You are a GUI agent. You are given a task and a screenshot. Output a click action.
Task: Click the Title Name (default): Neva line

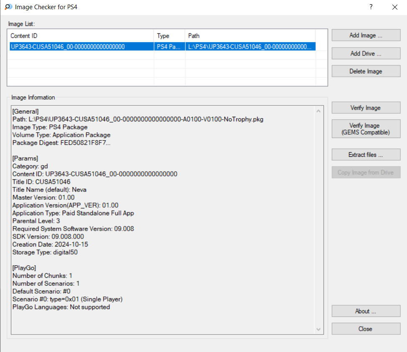click(49, 190)
